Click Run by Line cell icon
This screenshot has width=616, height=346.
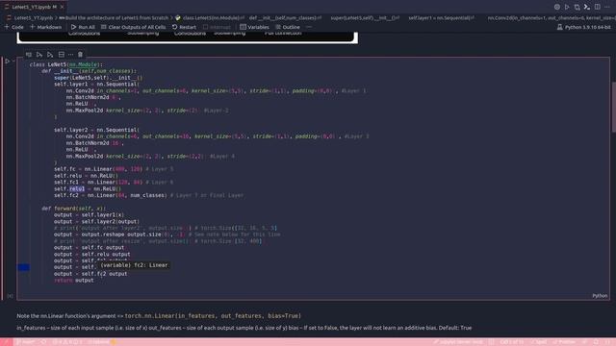pos(29,55)
